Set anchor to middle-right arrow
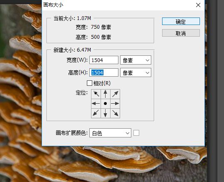The height and width of the screenshot is (182, 224). pos(115,104)
